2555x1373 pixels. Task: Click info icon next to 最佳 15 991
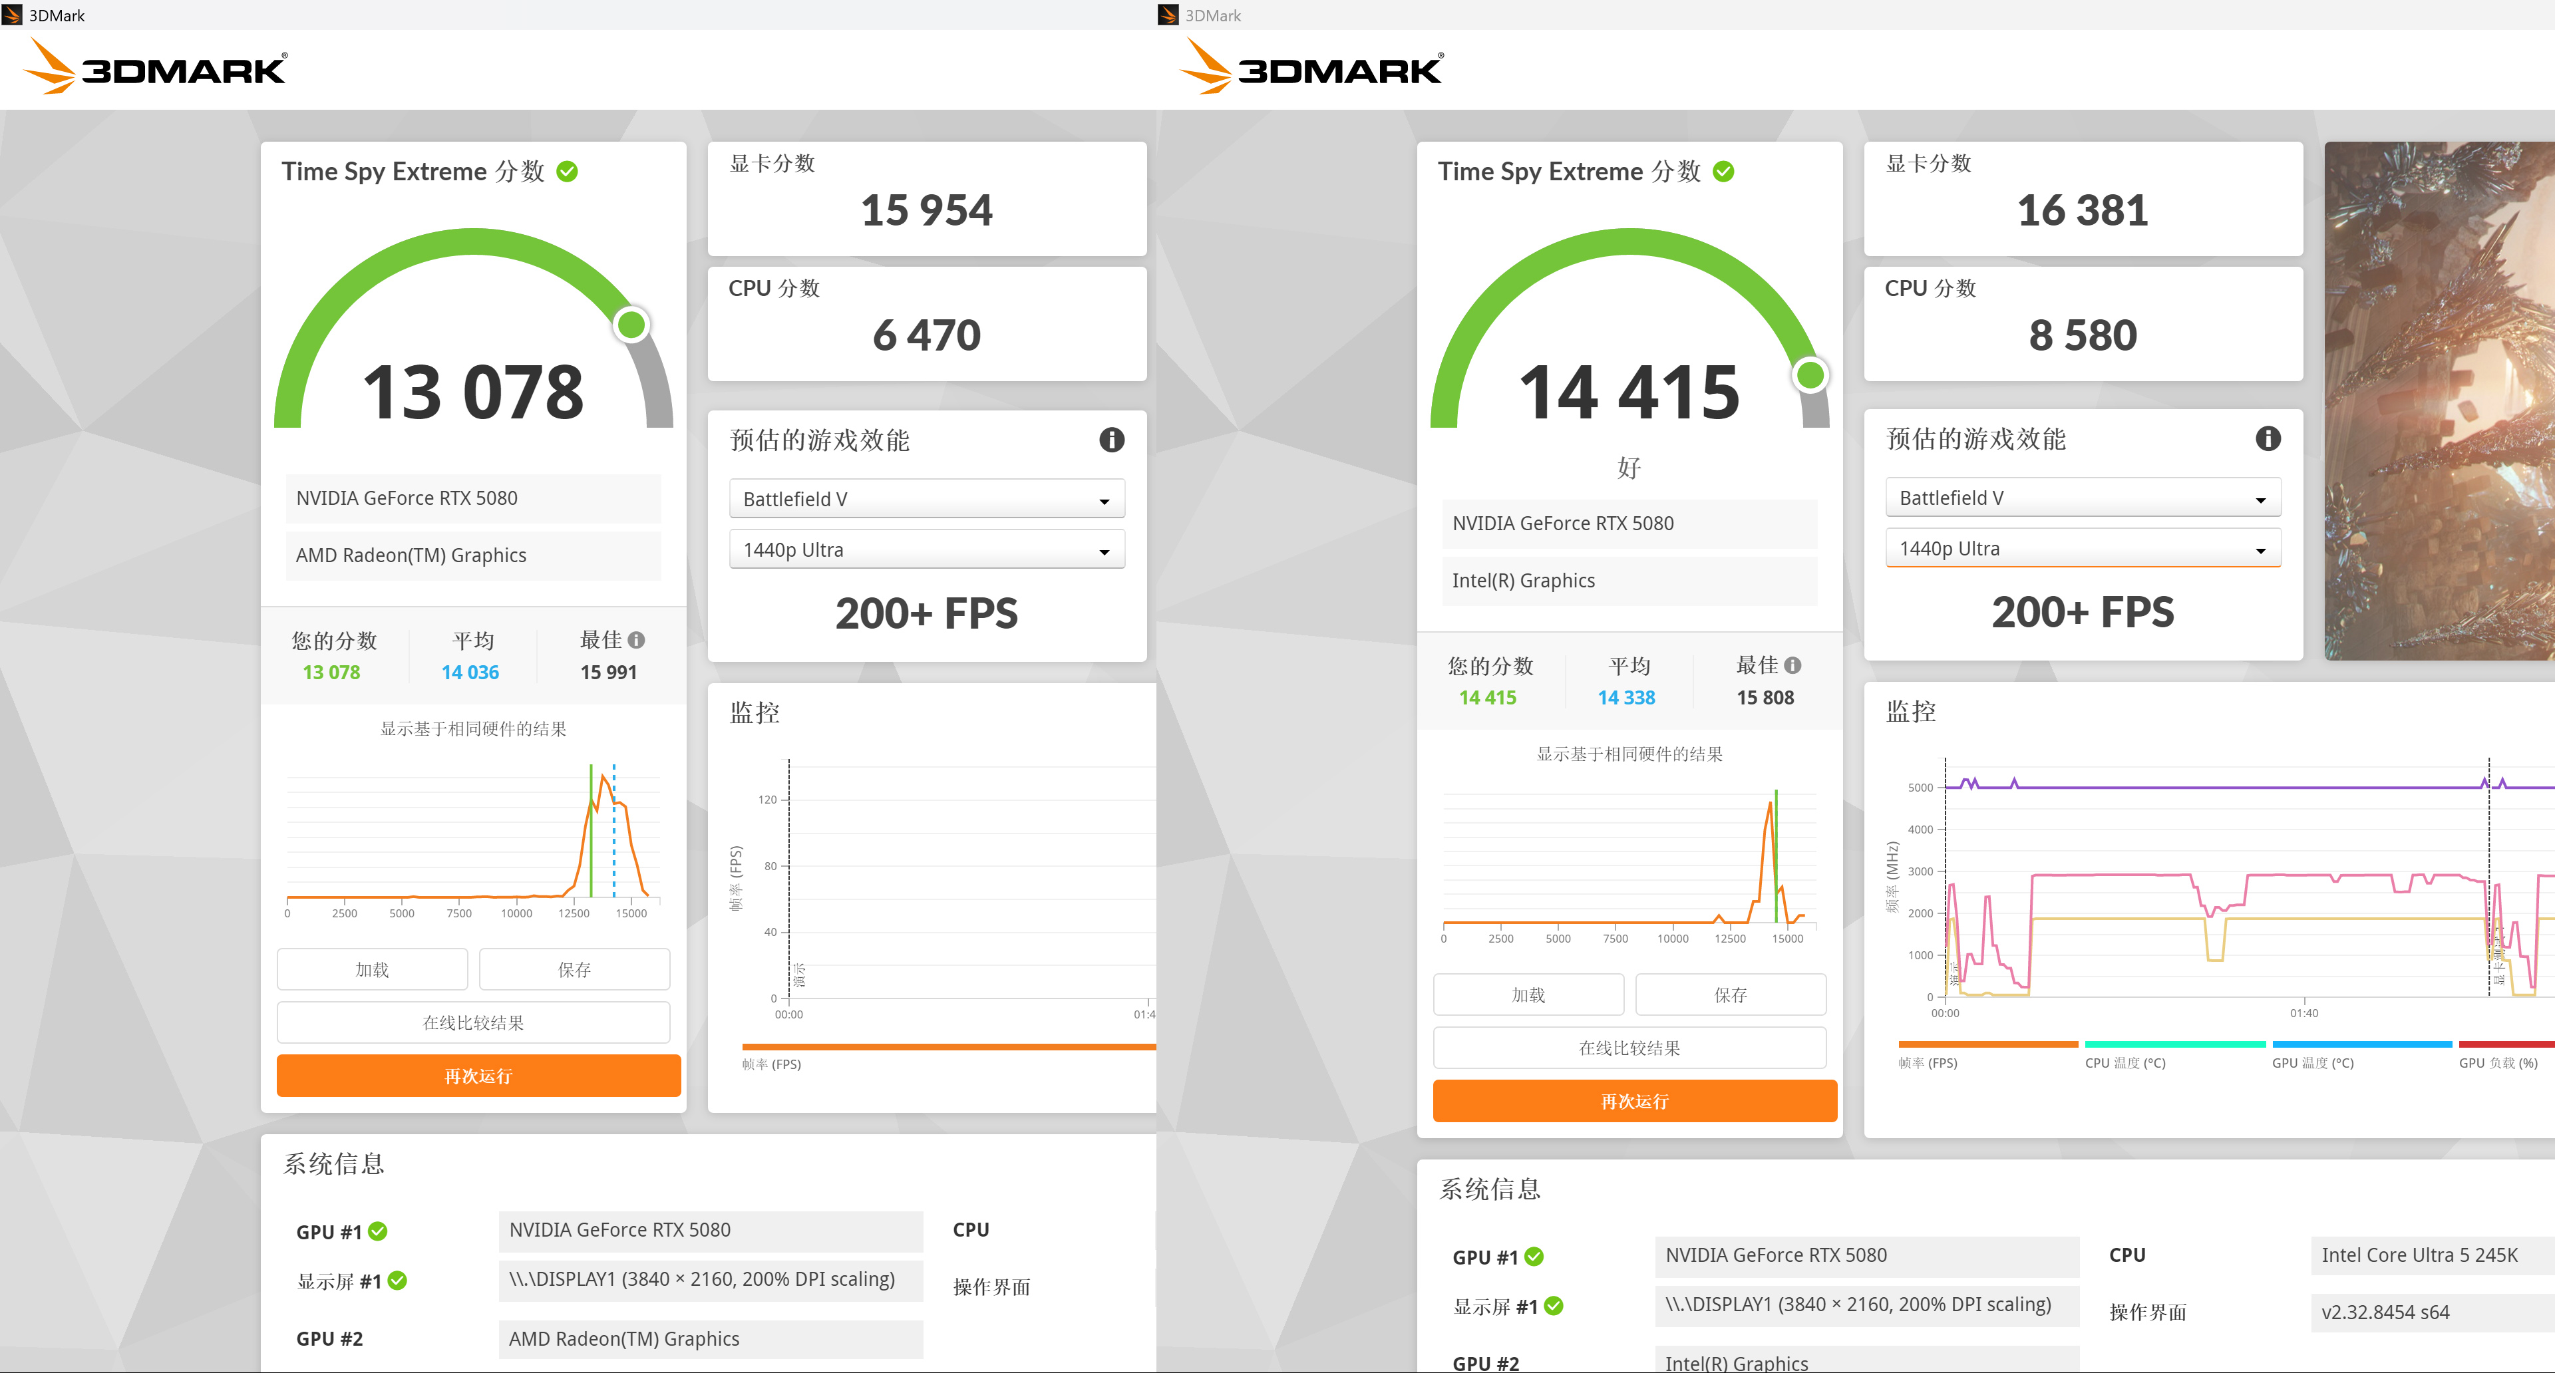coord(637,641)
